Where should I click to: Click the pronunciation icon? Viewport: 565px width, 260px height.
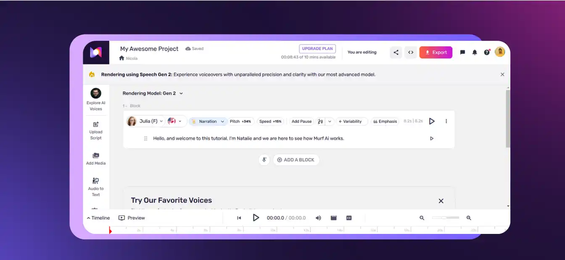coord(320,122)
